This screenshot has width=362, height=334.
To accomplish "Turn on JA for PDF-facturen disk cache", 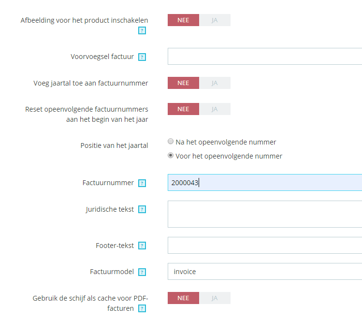I will 215,298.
